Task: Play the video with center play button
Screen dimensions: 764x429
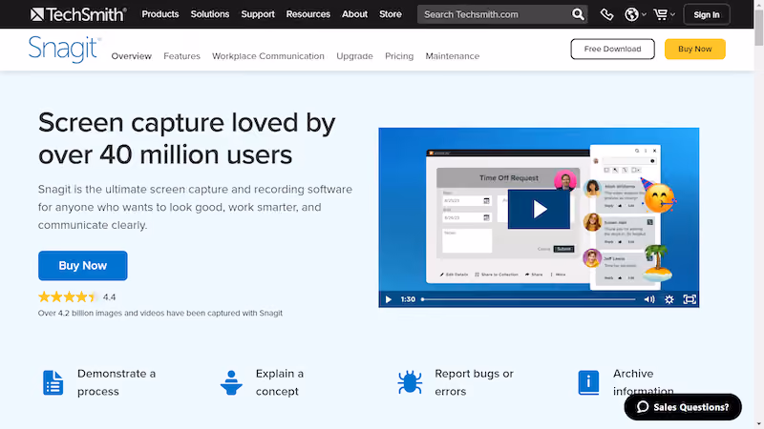Action: [x=539, y=209]
